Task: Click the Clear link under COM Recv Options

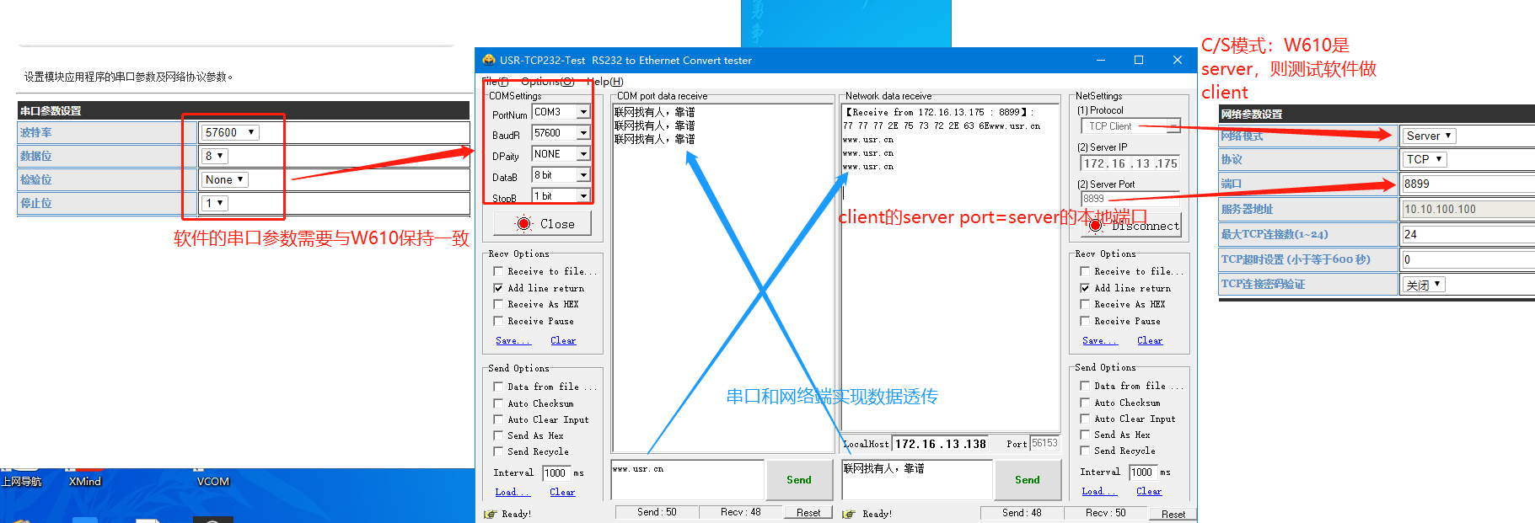Action: tap(563, 340)
